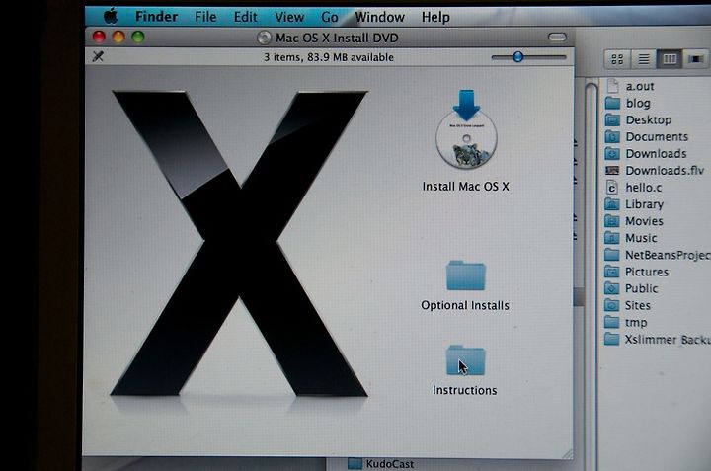The height and width of the screenshot is (471, 711).
Task: Minimize the Install DVD window
Action: coord(118,37)
